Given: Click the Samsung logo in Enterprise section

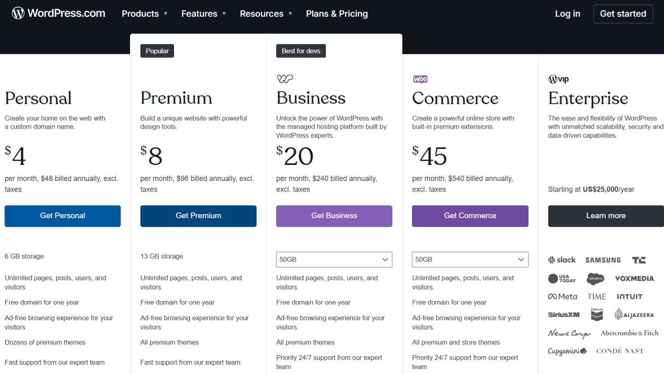Looking at the screenshot, I should tap(603, 259).
